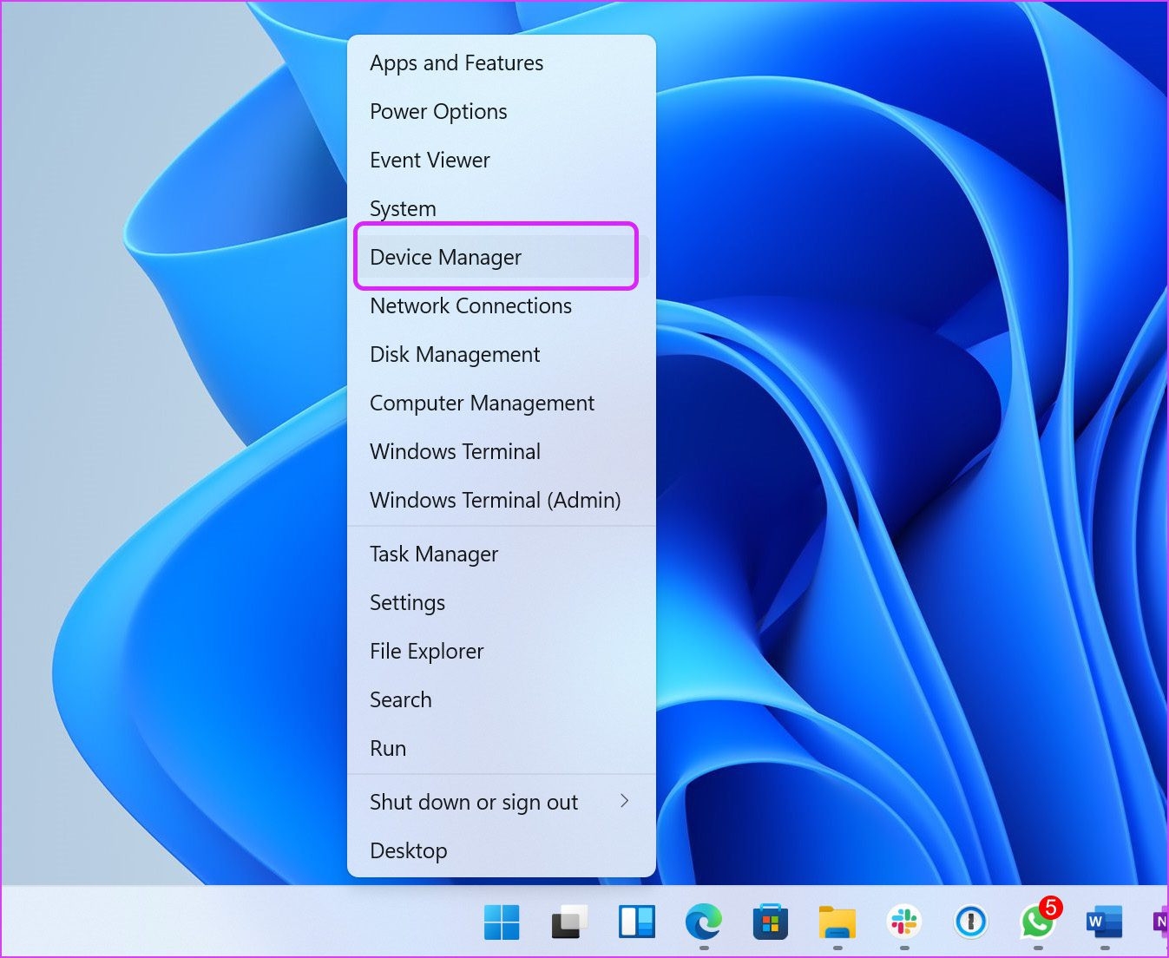Open 1Password from the taskbar
The image size is (1169, 958).
point(970,924)
